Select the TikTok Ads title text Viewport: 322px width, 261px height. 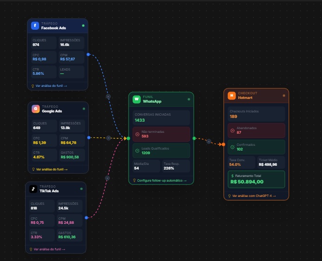point(49,191)
